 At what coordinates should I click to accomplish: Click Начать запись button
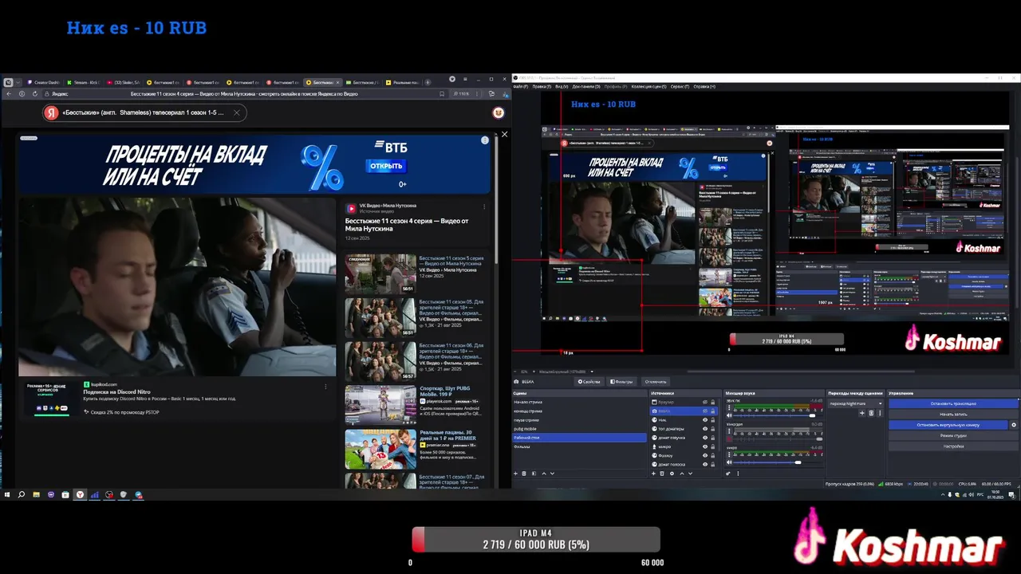coord(953,414)
